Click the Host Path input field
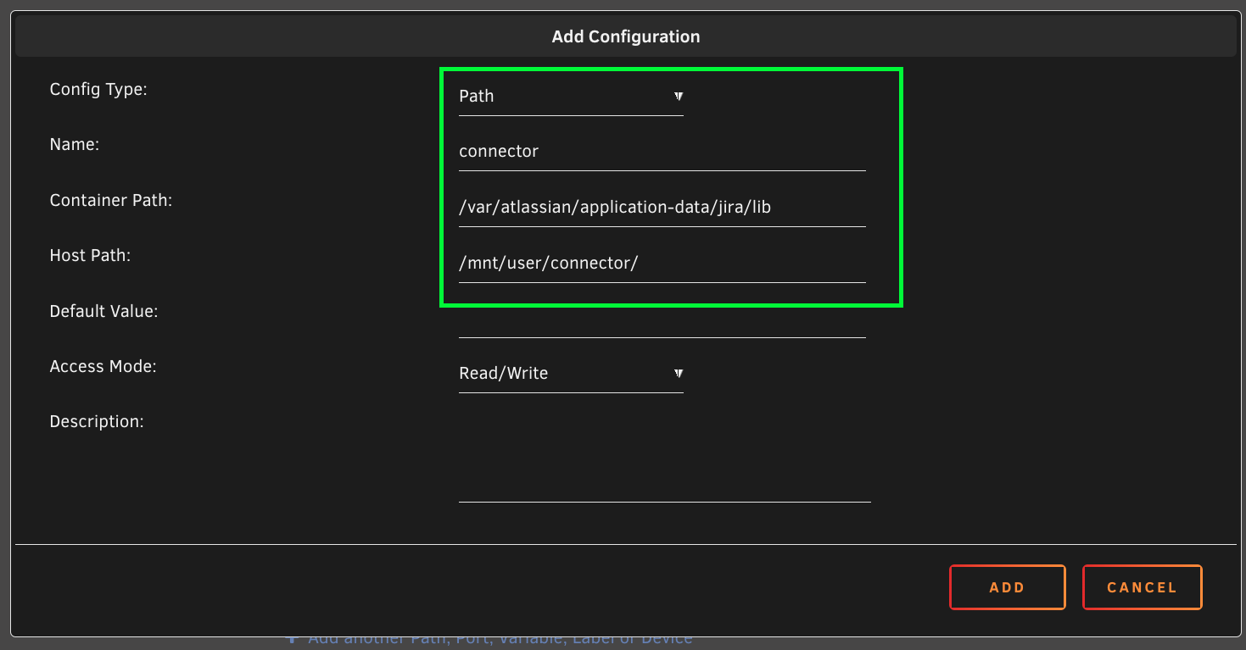 [x=662, y=263]
